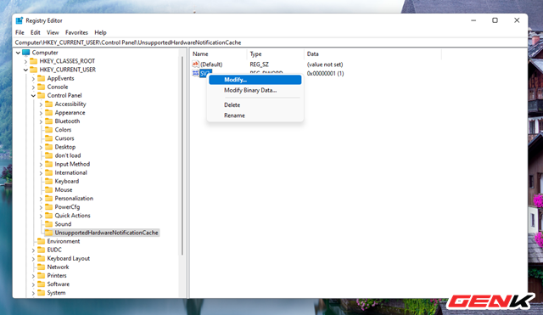The height and width of the screenshot is (315, 543).
Task: Click the Quick Actions folder icon
Action: [49, 216]
